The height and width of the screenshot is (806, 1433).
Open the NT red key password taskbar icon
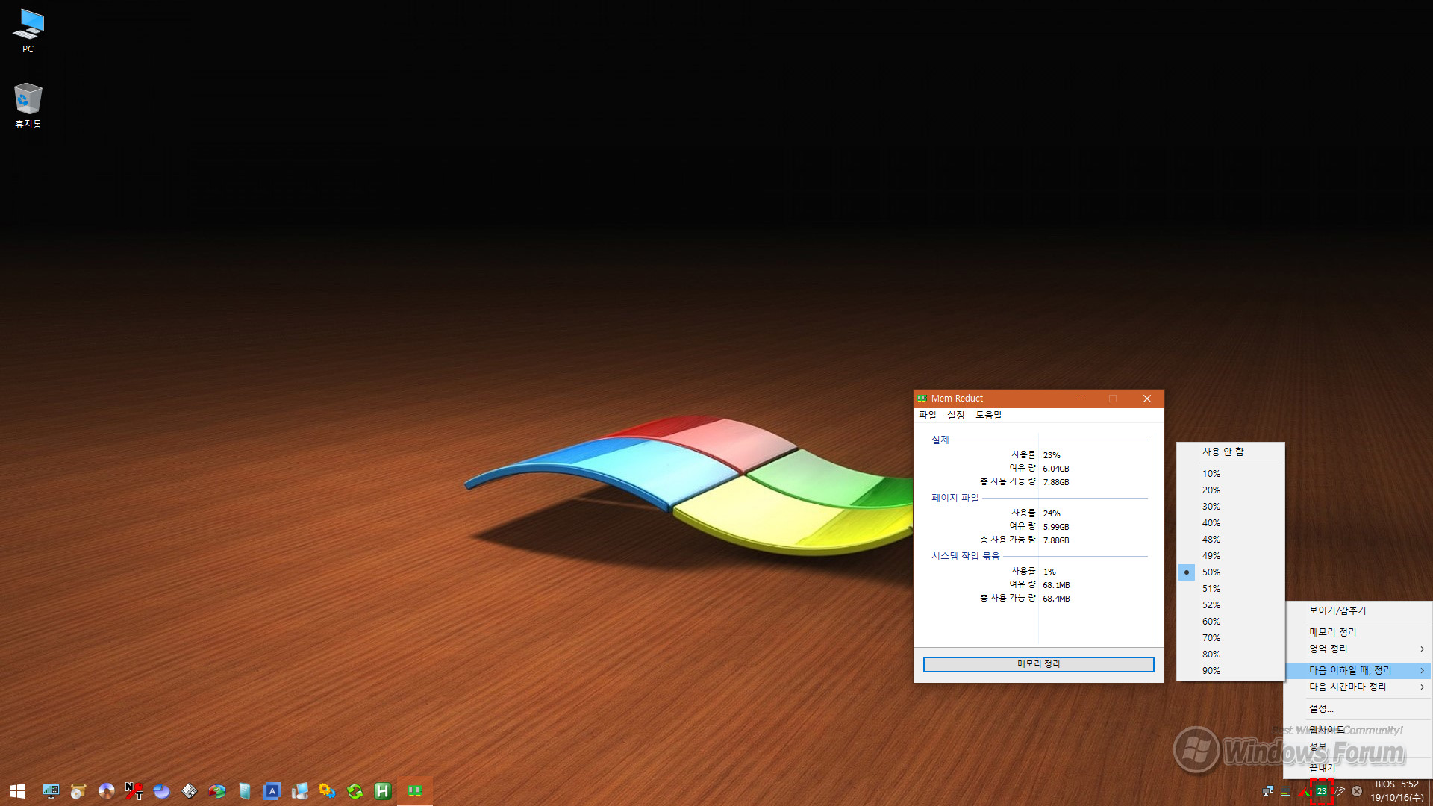pyautogui.click(x=134, y=791)
